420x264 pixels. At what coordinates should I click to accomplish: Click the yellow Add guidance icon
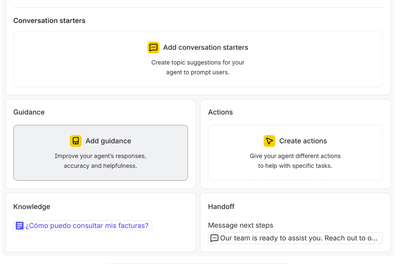[x=76, y=141]
